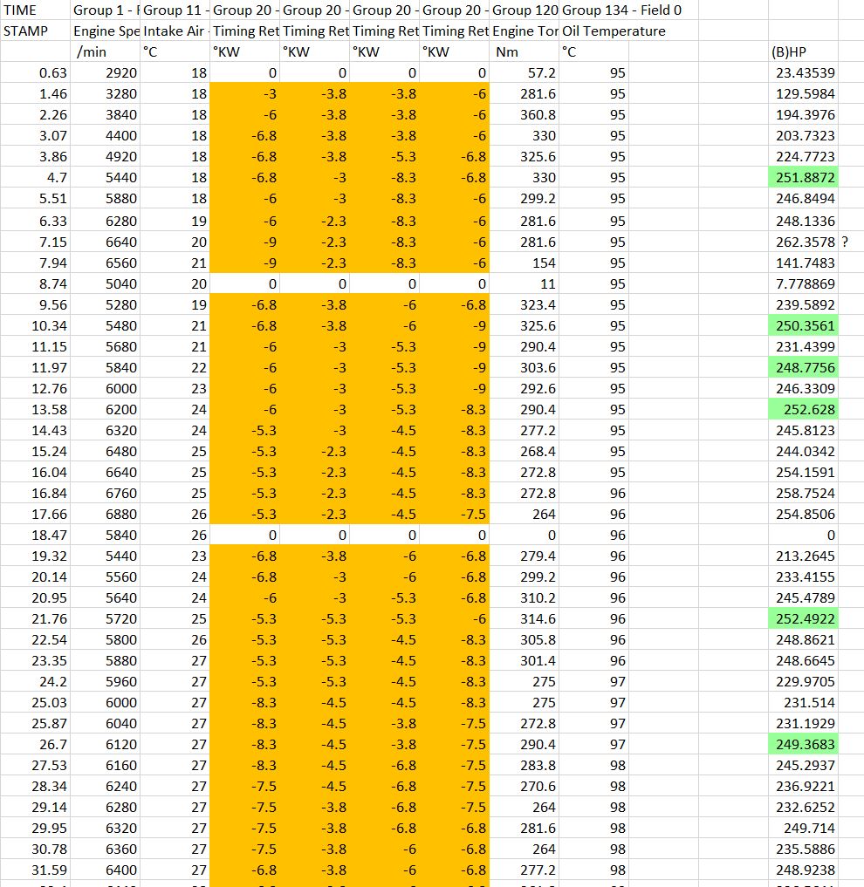Select time stamp 24.2
This screenshot has height=887, width=864.
[35, 682]
